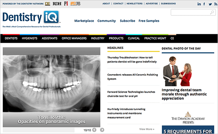Select the Office Managers nav tab

74,38
